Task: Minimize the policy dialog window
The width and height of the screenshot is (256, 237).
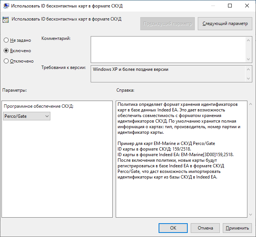Action: coord(213,6)
